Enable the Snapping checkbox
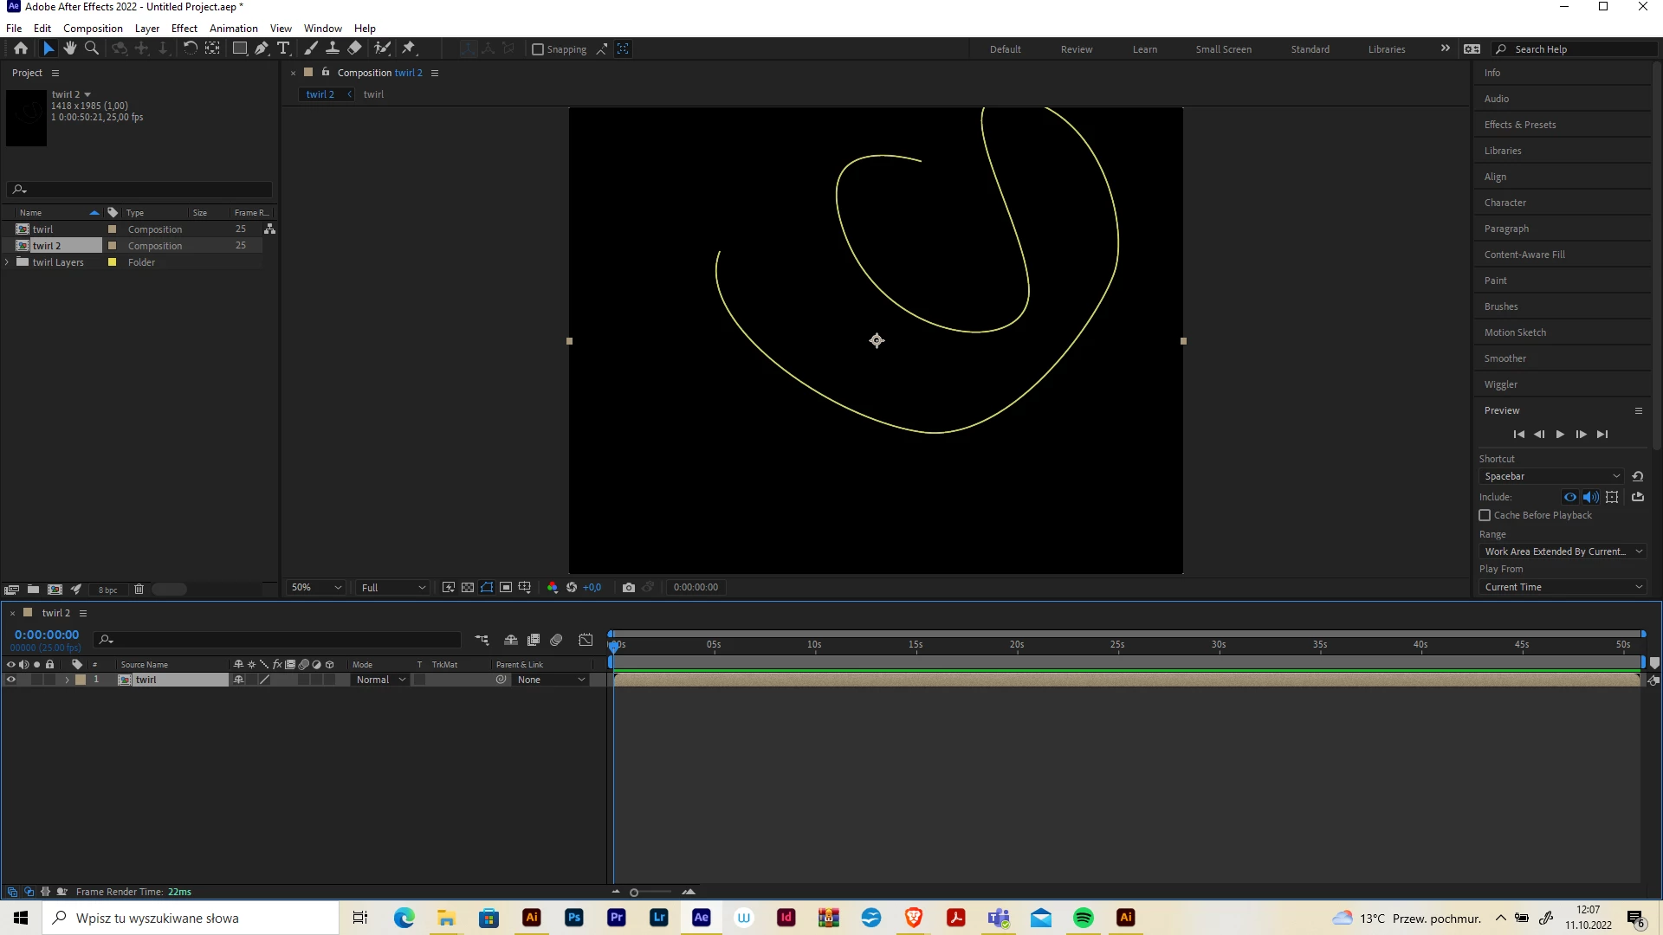The height and width of the screenshot is (935, 1663). (538, 49)
